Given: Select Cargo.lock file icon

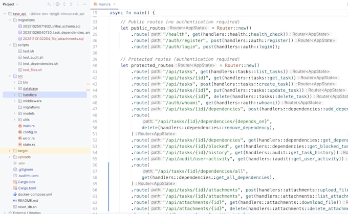Looking at the screenshot, I should point(15,182).
